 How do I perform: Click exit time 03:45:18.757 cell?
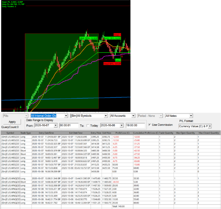[x=76, y=168]
